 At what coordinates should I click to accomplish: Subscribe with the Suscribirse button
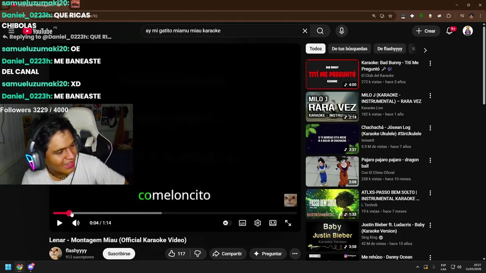pos(119,254)
